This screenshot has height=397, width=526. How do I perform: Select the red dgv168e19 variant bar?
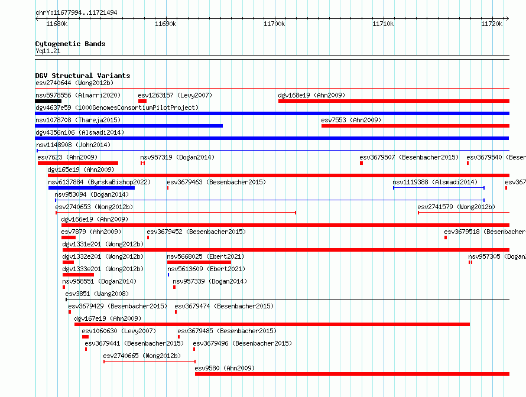point(394,101)
